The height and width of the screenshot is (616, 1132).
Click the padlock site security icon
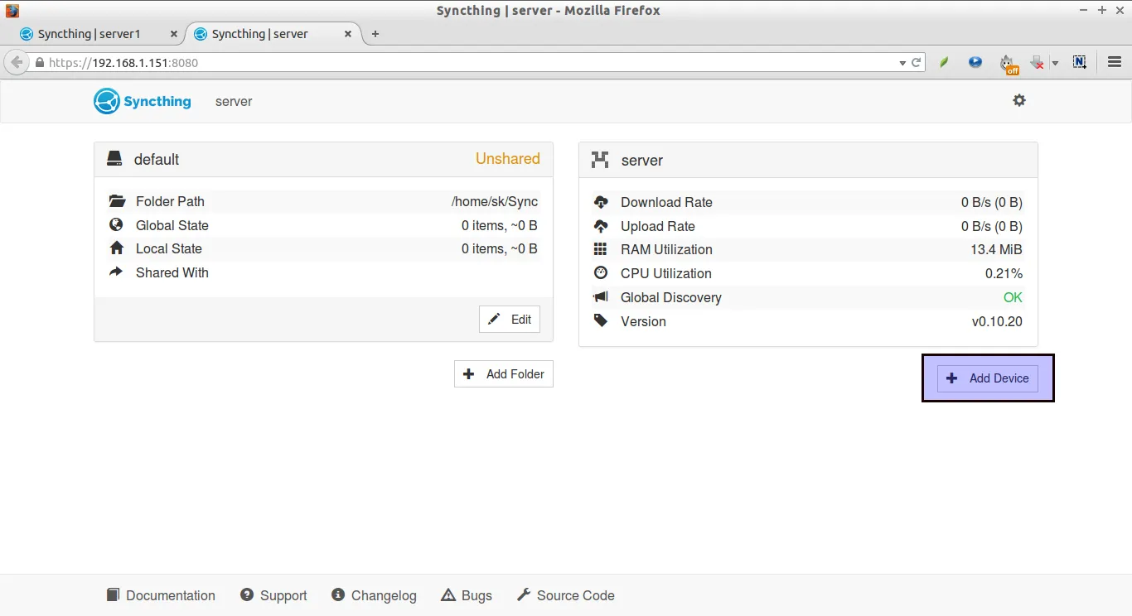pyautogui.click(x=39, y=63)
